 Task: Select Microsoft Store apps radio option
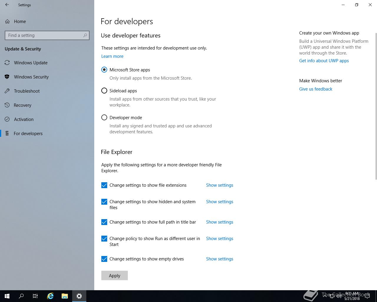click(104, 70)
